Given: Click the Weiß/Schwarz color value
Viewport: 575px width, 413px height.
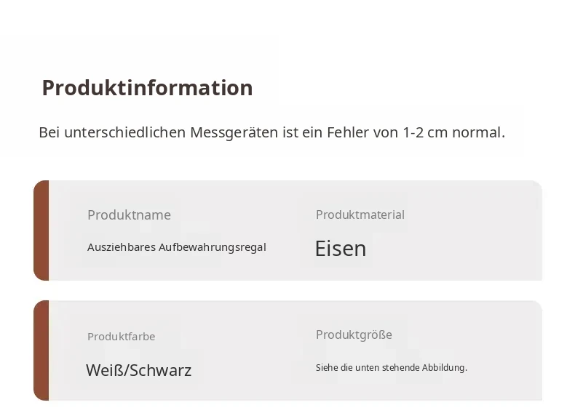Looking at the screenshot, I should coord(138,370).
